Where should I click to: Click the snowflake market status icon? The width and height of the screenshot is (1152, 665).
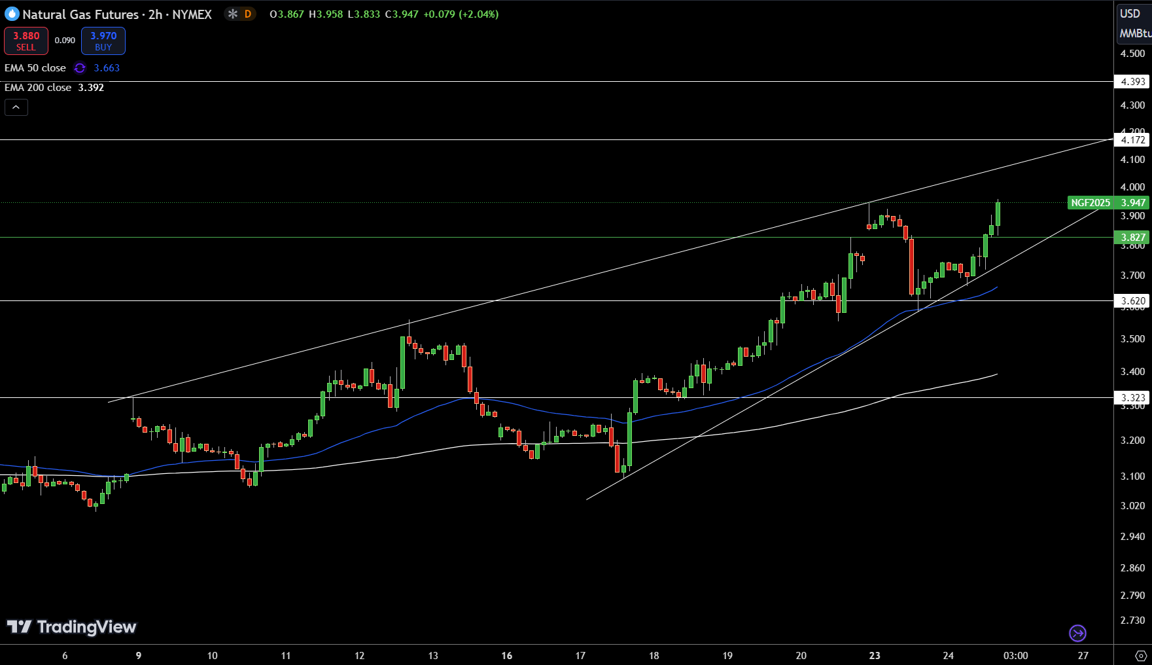point(232,14)
